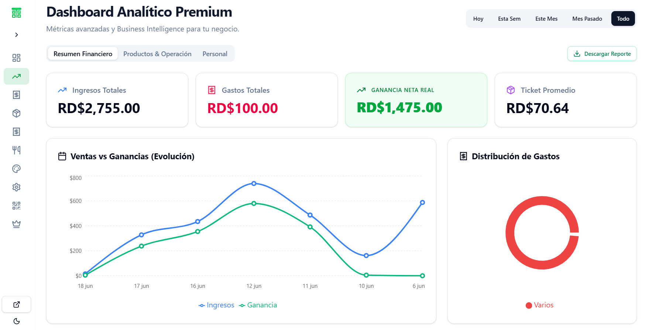649x330 pixels.
Task: Open the color palette icon in sidebar
Action: coord(16,169)
